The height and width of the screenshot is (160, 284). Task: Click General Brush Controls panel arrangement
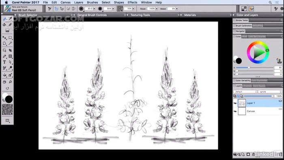click(92, 15)
